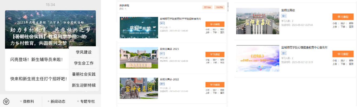Click 学习课程 for 盐师出高徒-2023
The image size is (357, 107).
[215, 54]
